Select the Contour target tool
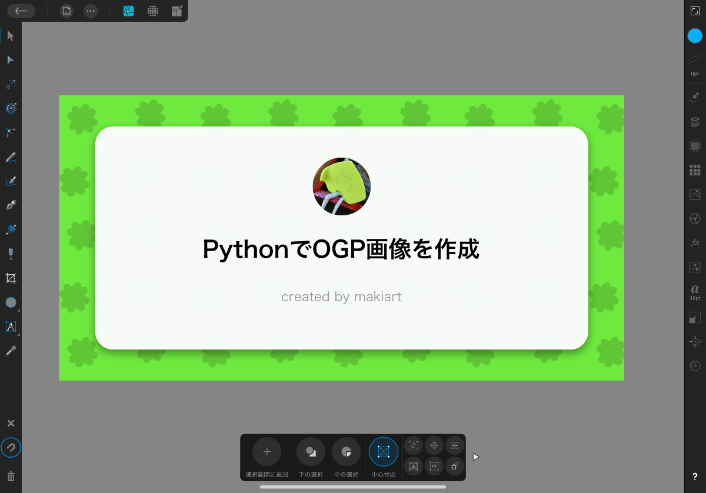 11,108
